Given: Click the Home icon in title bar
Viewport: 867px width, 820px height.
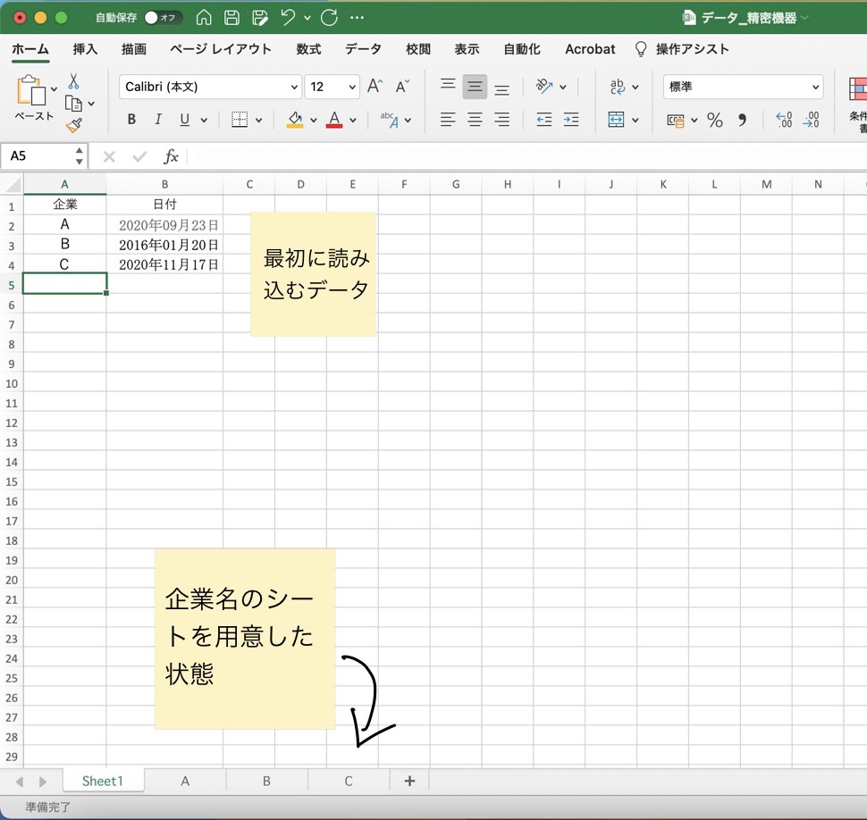Looking at the screenshot, I should pyautogui.click(x=204, y=18).
